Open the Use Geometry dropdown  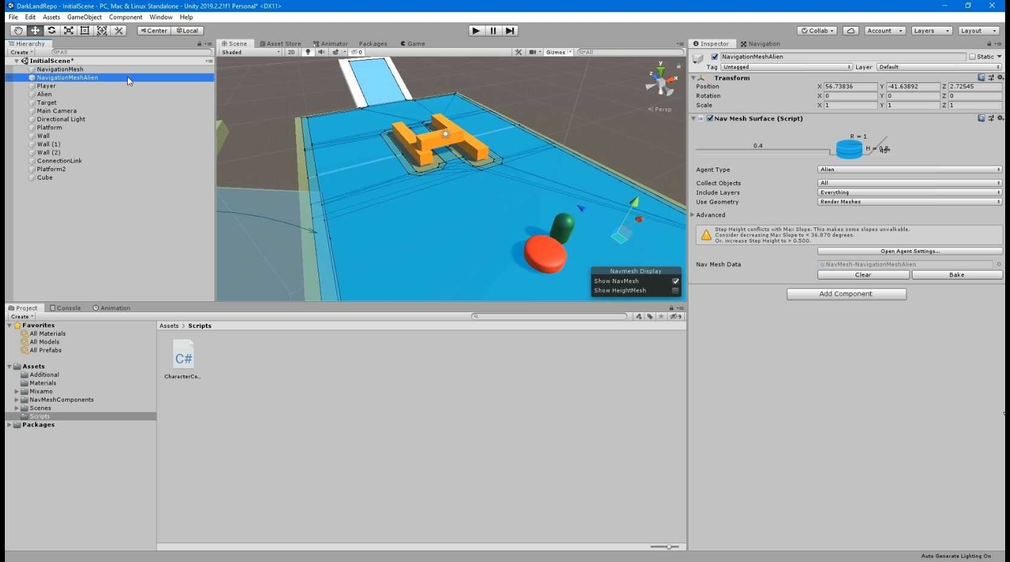pyautogui.click(x=910, y=202)
